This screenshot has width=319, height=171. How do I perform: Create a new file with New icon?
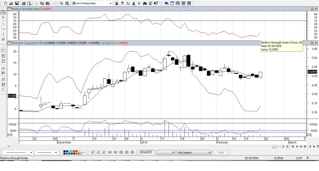click(6, 3)
